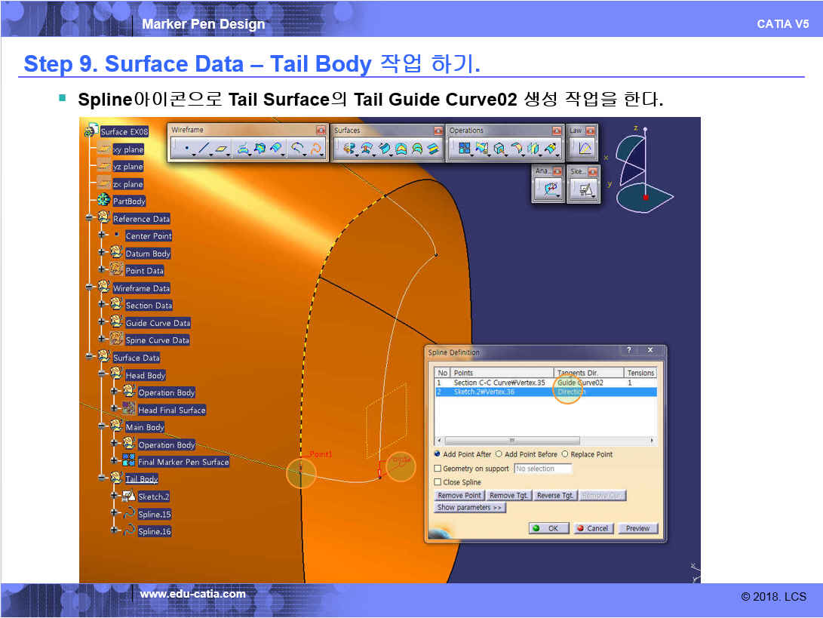Click the Extrude icon in Surfaces toolbar
Viewport: 823px width, 618px height.
click(x=349, y=149)
